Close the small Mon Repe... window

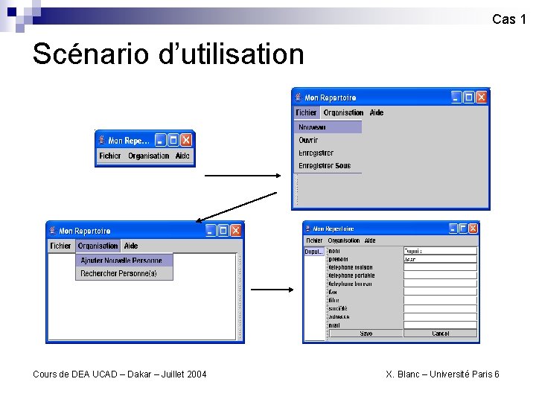tap(186, 140)
